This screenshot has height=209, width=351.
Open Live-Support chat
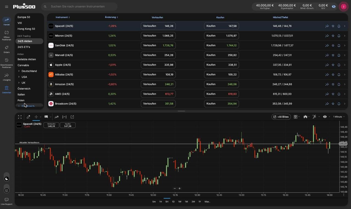7,201
